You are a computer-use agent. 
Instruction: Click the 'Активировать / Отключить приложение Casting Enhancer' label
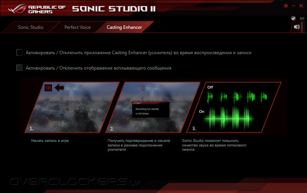139,53
